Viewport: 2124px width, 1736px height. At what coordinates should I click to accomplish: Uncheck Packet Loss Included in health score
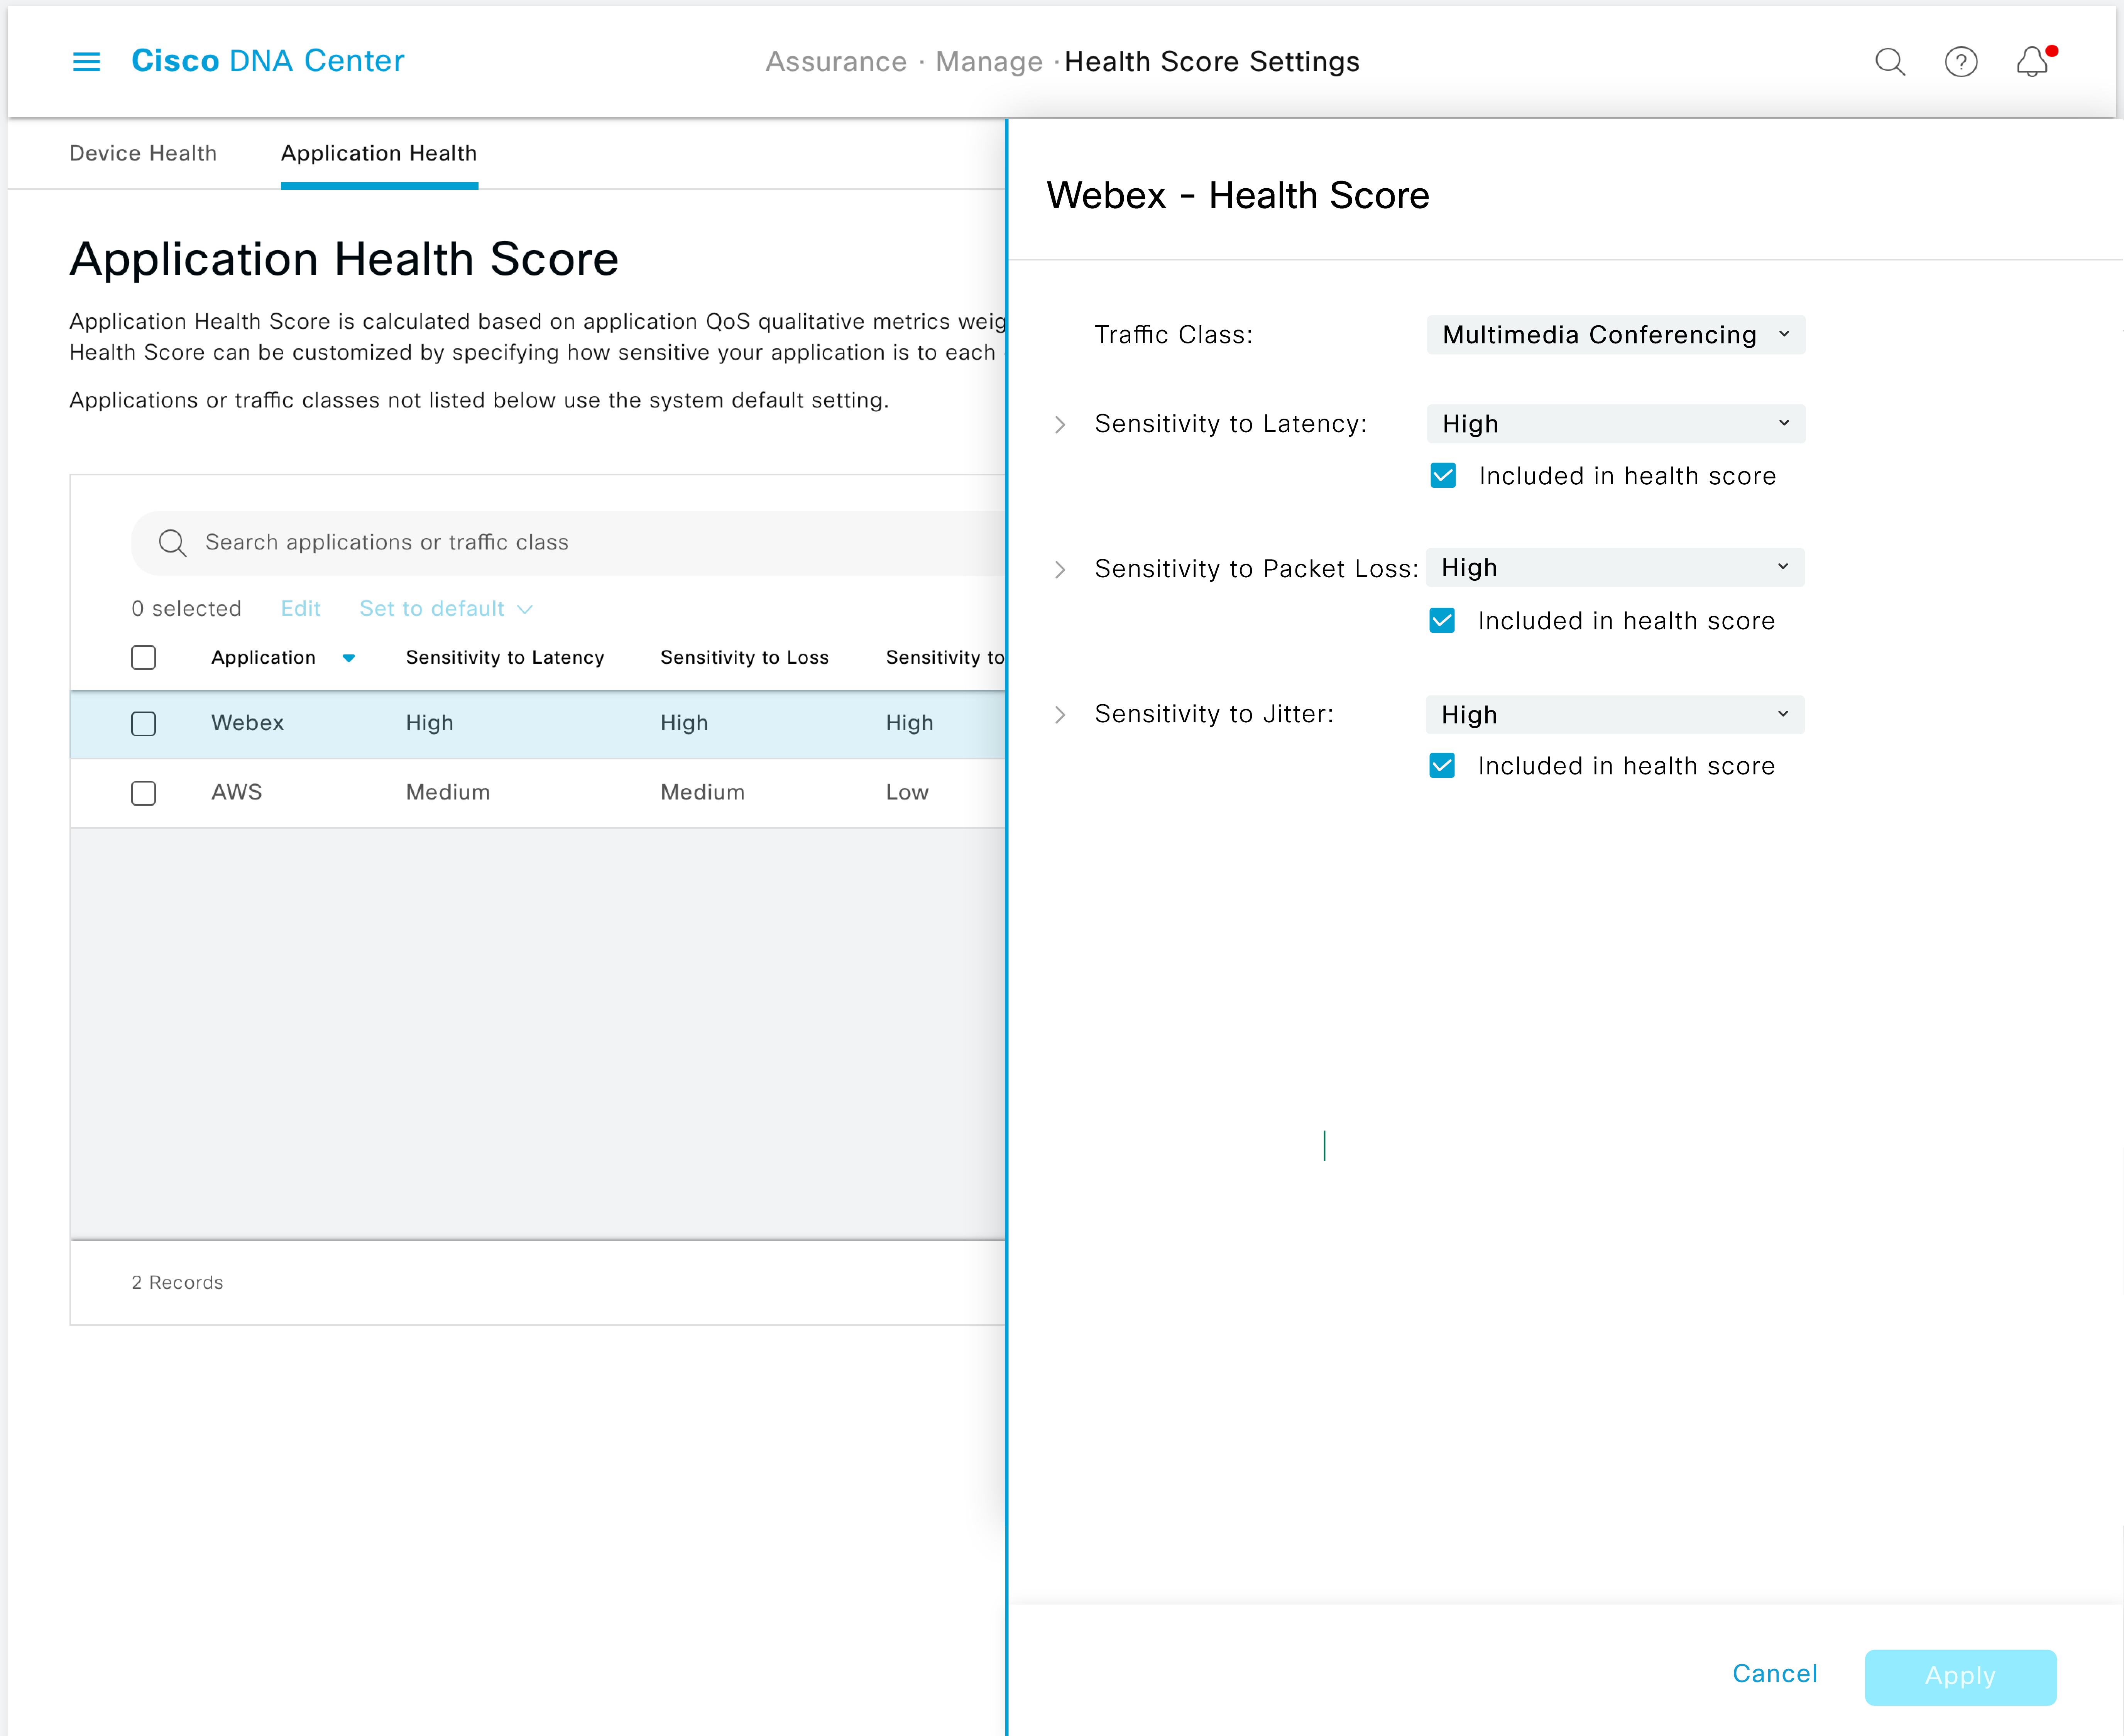pyautogui.click(x=1442, y=621)
